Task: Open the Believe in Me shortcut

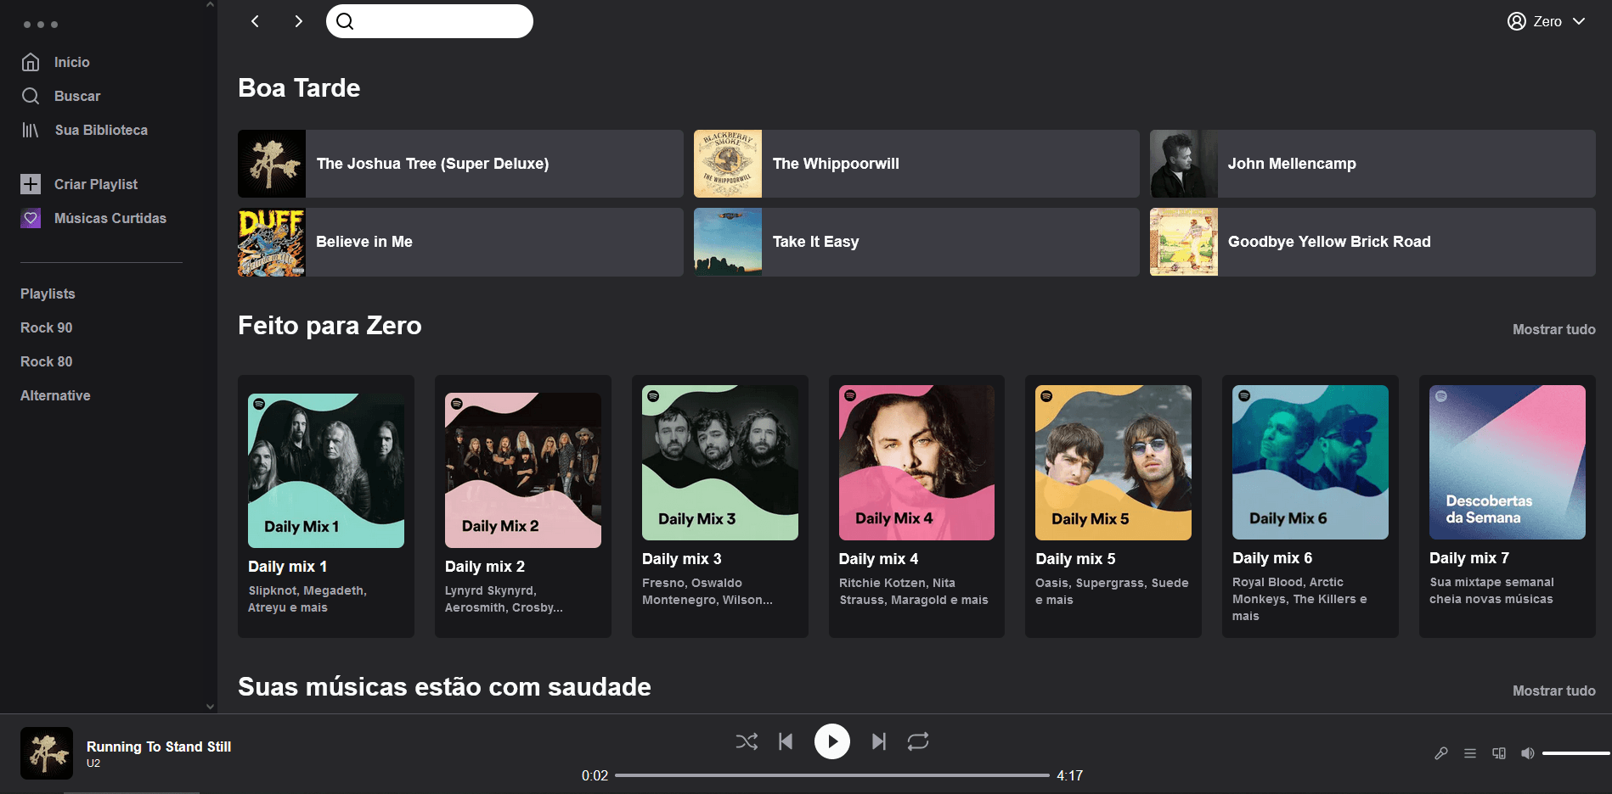Action: click(460, 242)
